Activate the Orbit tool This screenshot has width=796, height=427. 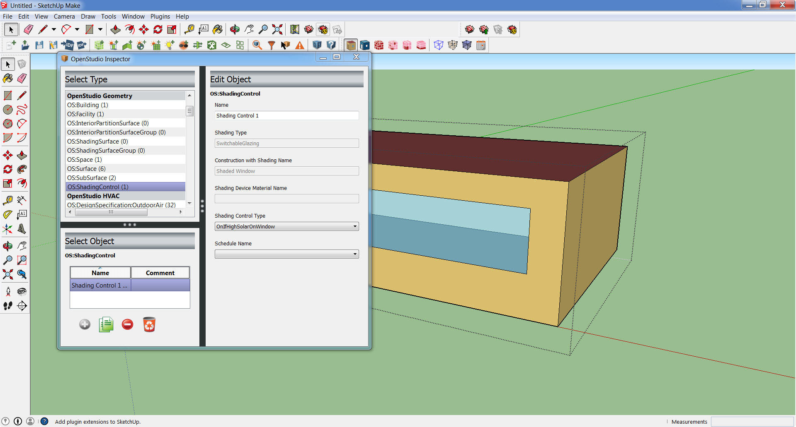coord(235,29)
